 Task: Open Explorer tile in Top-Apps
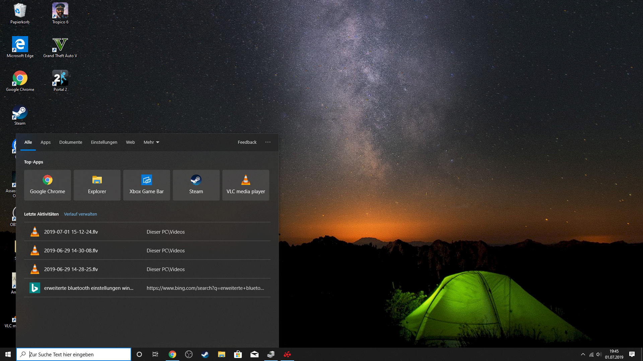click(97, 185)
